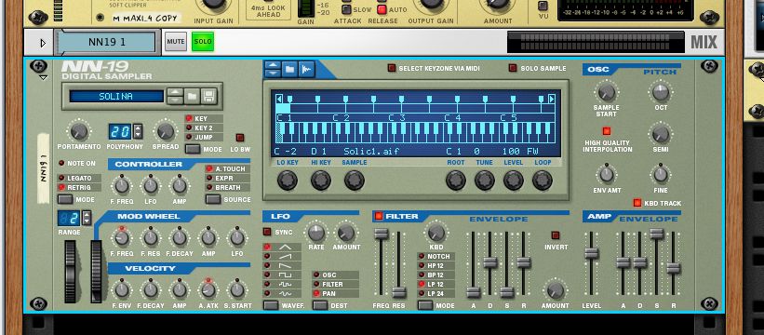The width and height of the screenshot is (764, 335).
Task: Mute the NN19 1 channel
Action: pyautogui.click(x=175, y=42)
